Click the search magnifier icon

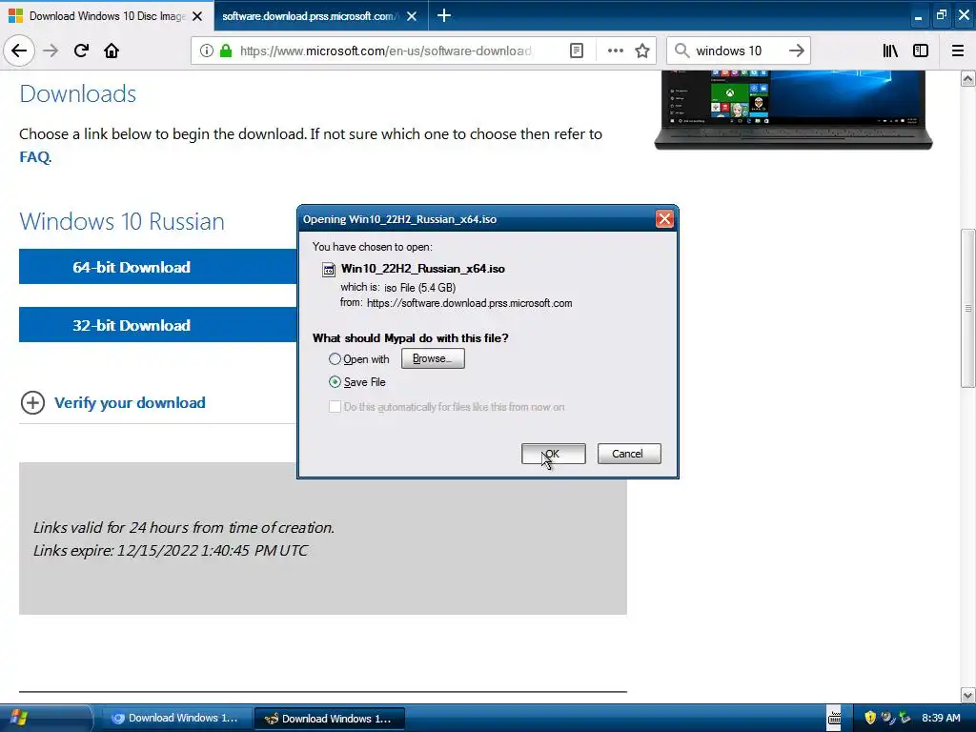point(682,51)
